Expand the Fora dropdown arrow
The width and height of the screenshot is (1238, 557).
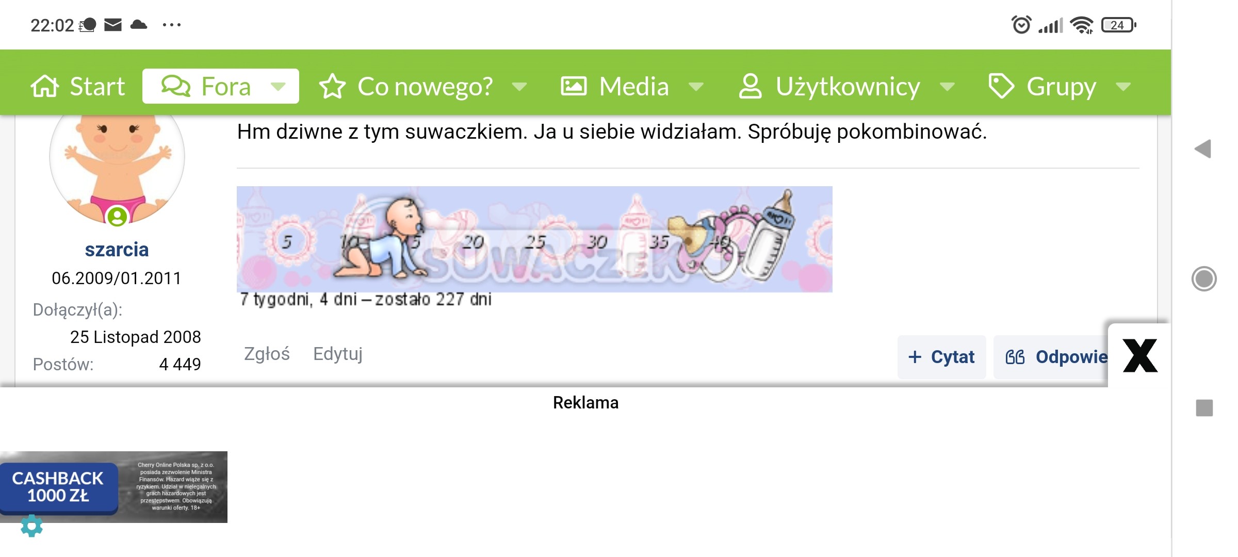pyautogui.click(x=279, y=87)
